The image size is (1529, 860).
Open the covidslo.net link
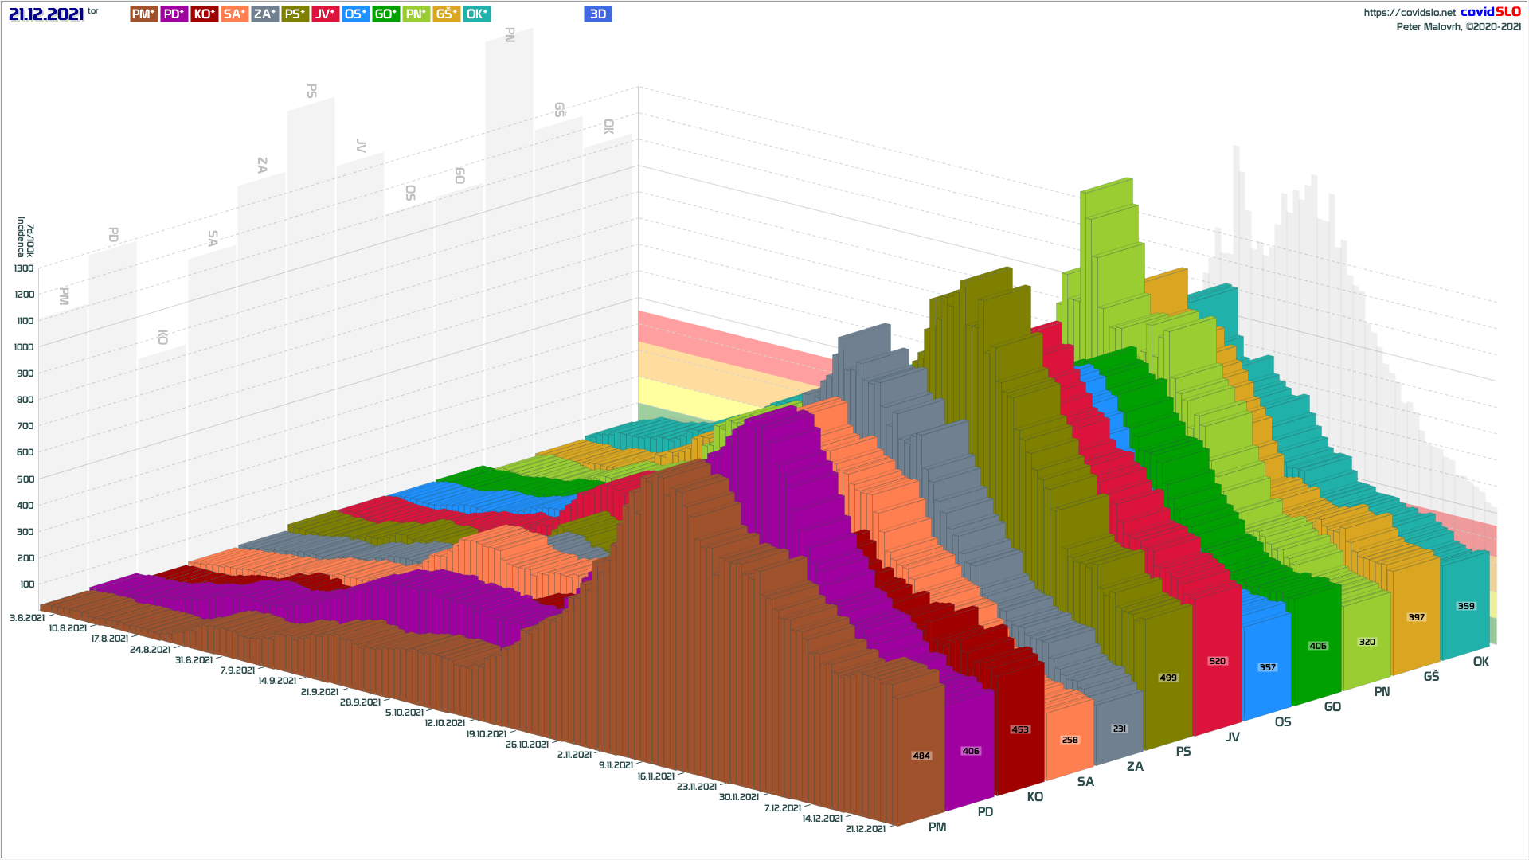(x=1409, y=12)
